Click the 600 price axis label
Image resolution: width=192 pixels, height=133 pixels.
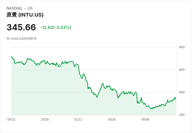coord(182,70)
